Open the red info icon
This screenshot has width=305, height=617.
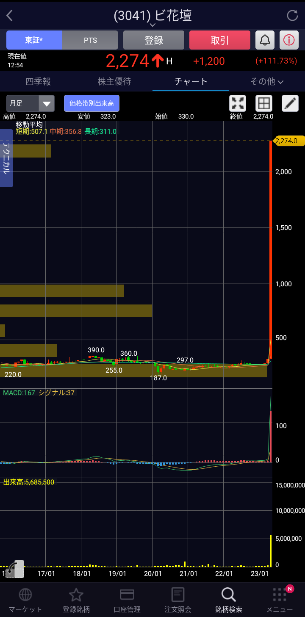(x=289, y=40)
